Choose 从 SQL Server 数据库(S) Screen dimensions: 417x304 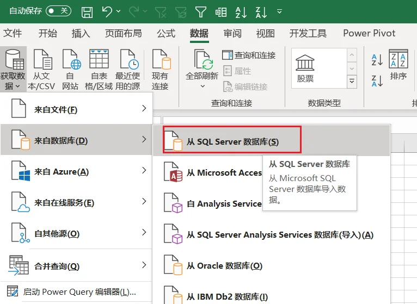pyautogui.click(x=271, y=141)
